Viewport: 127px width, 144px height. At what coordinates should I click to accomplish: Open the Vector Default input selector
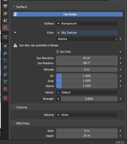(87, 92)
